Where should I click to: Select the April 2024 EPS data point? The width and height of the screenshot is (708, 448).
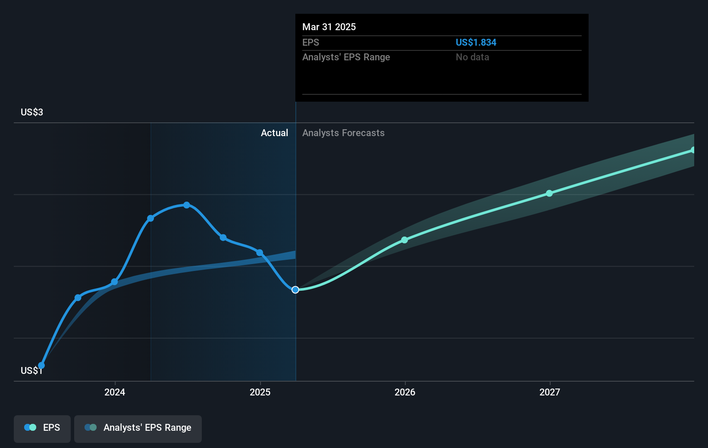(x=150, y=218)
